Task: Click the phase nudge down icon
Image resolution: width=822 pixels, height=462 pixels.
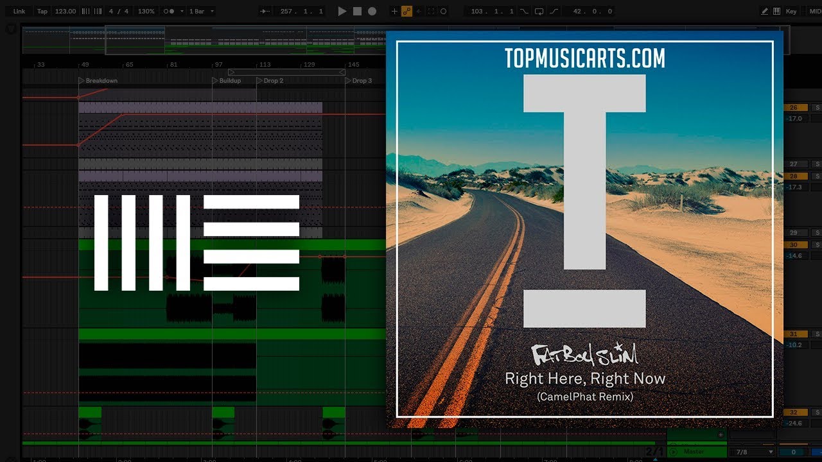Action: (x=85, y=12)
